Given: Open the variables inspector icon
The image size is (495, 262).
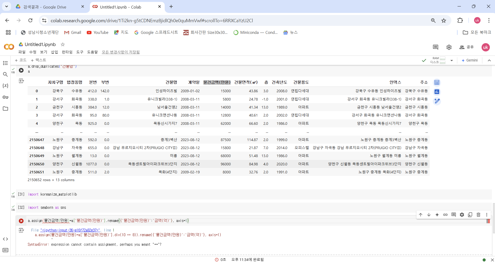Looking at the screenshot, I should tap(5, 86).
